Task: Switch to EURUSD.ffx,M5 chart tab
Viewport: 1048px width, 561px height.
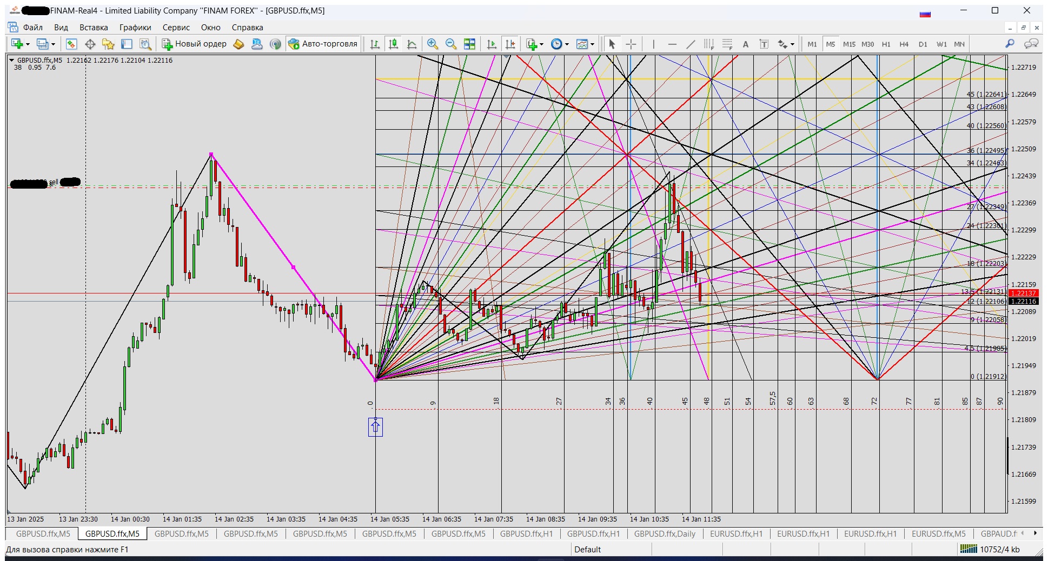Action: point(938,534)
